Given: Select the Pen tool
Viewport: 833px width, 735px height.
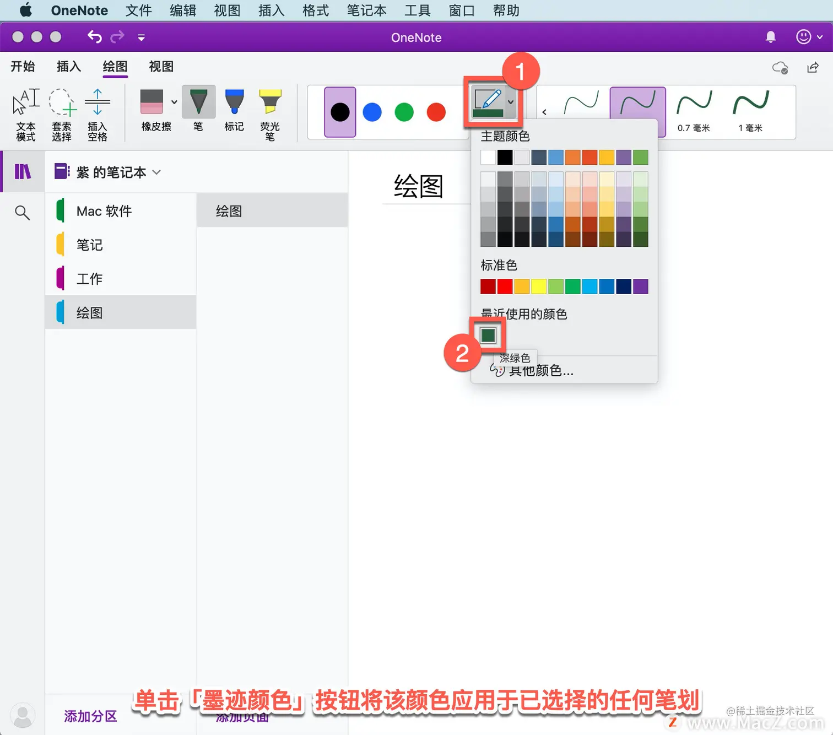Looking at the screenshot, I should (x=198, y=110).
